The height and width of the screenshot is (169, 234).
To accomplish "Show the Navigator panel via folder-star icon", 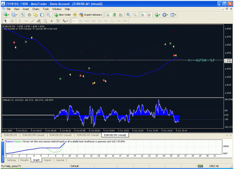I will [36, 15].
